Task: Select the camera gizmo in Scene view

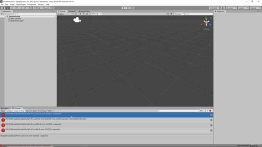Action: 77,20
